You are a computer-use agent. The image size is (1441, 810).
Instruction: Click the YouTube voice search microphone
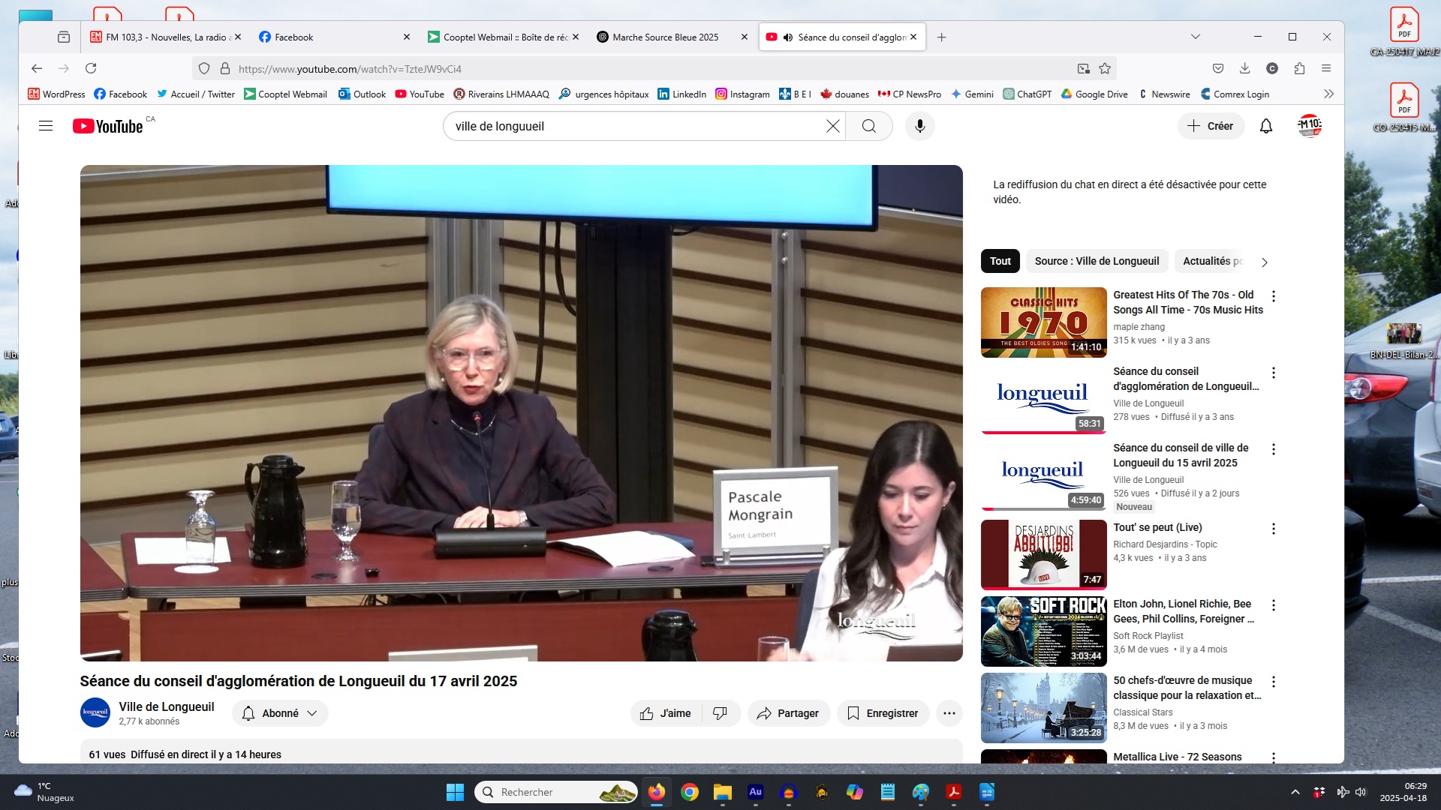click(x=919, y=126)
